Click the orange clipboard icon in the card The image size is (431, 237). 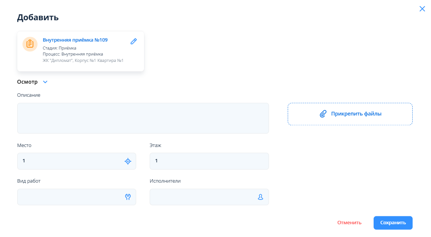coord(30,44)
